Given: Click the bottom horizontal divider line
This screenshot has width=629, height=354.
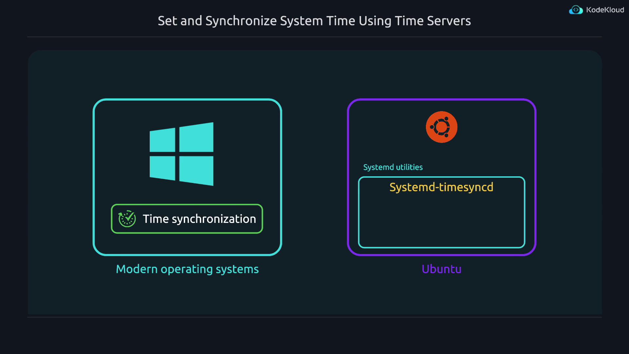Looking at the screenshot, I should click(x=314, y=317).
